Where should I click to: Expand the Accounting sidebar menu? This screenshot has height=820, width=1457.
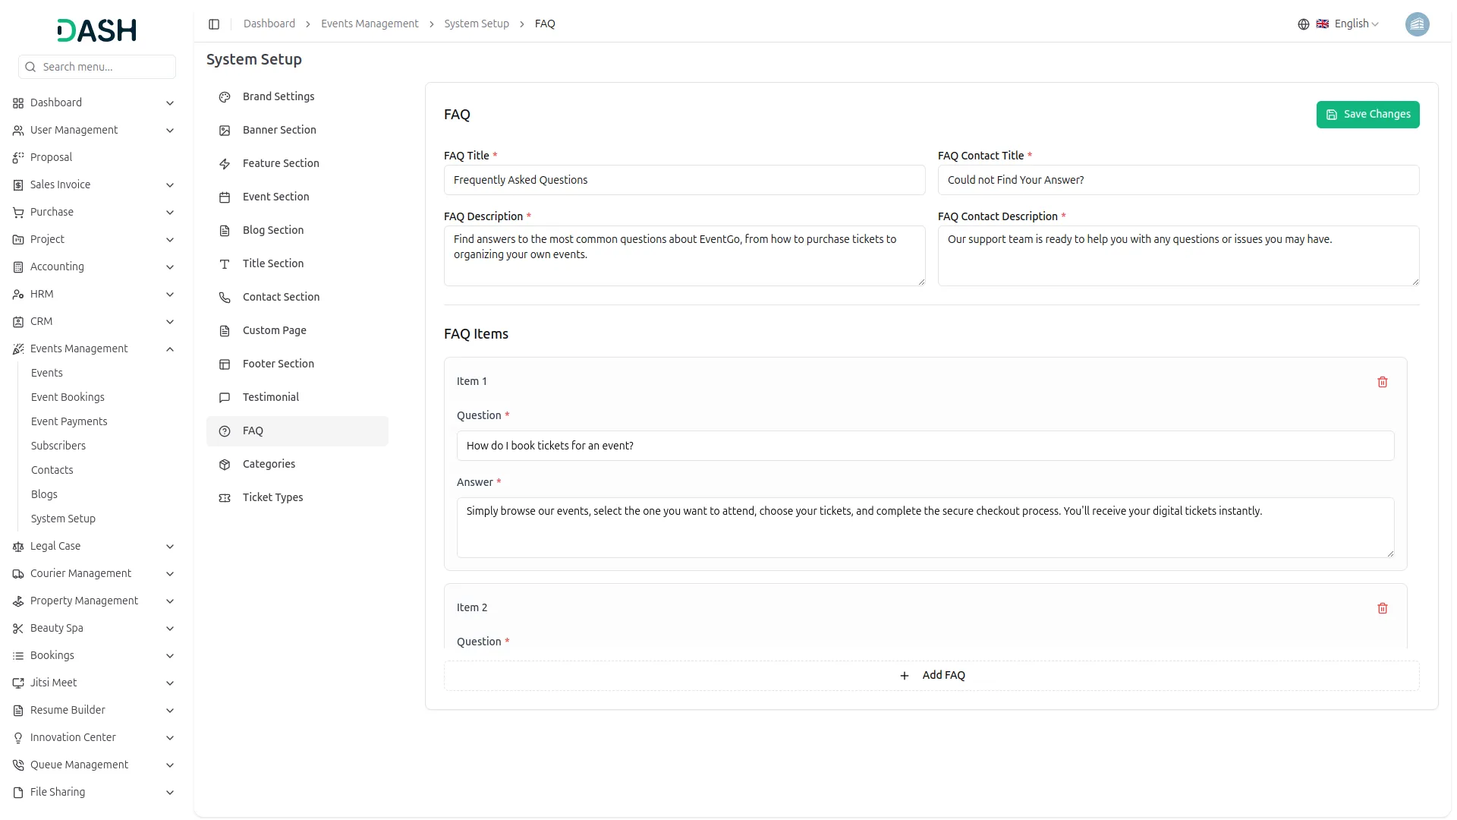170,267
